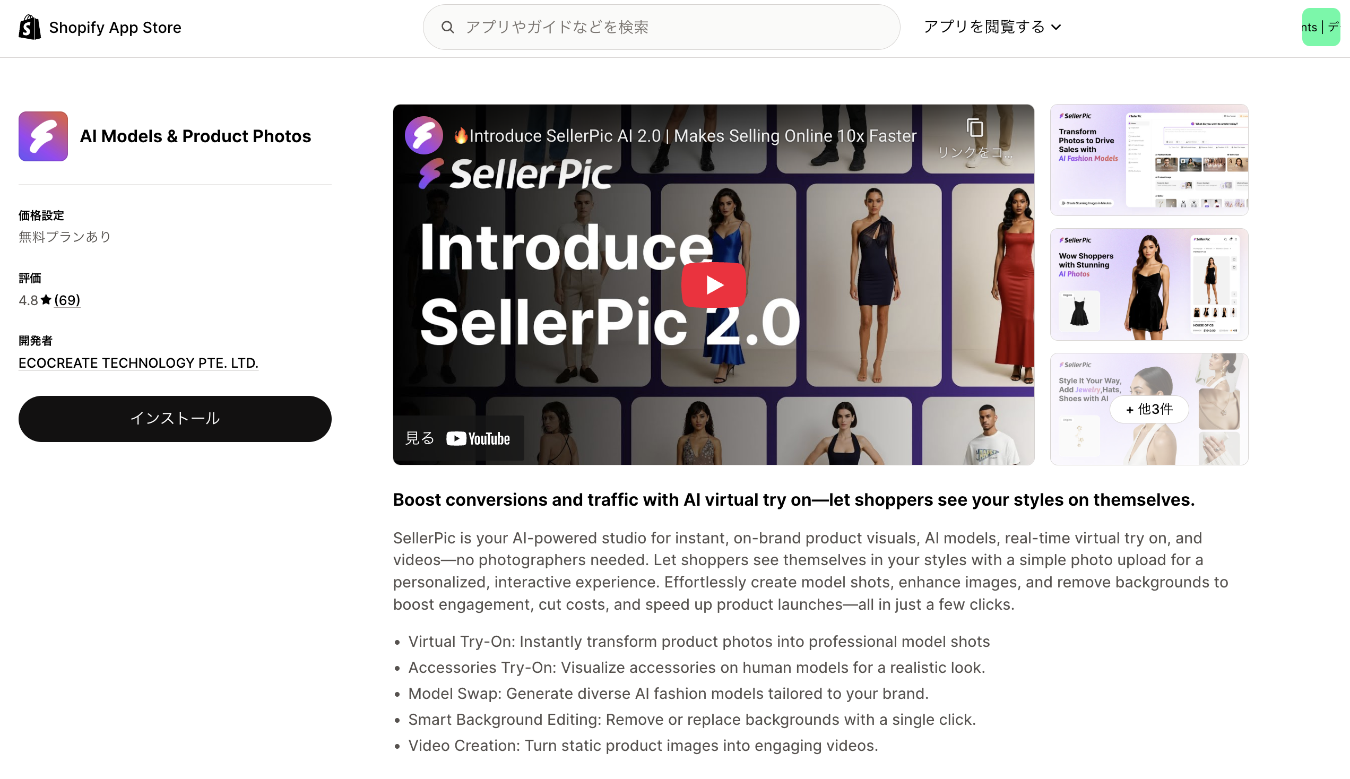The height and width of the screenshot is (779, 1350).
Task: View AI Fashion Models screenshot thumbnail
Action: [1149, 160]
